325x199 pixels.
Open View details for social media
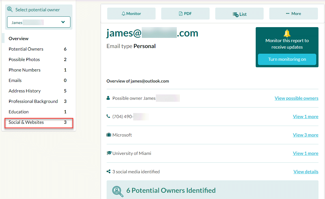click(x=306, y=172)
